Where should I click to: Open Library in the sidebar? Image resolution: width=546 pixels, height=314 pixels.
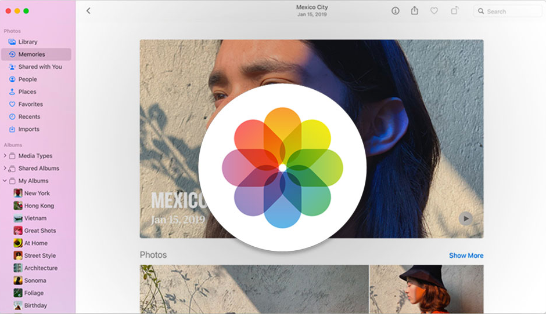(27, 42)
